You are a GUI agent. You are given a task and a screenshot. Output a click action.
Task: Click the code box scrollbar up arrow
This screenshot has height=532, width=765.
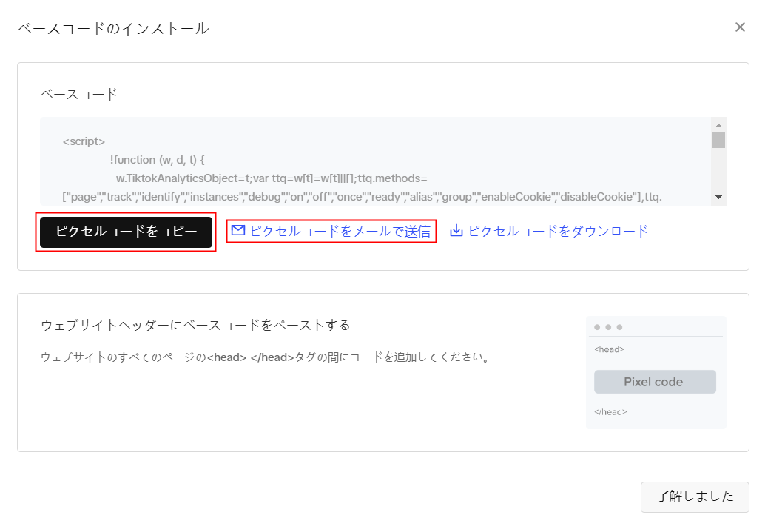[718, 124]
